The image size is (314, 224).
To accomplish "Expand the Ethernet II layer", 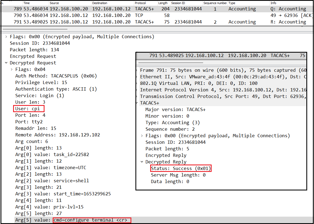I will tap(137, 77).
